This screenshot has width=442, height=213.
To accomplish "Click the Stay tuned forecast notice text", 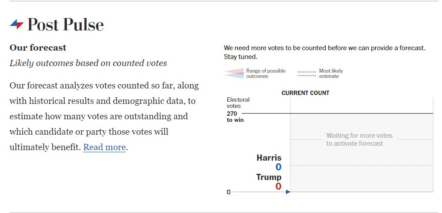I will pyautogui.click(x=324, y=52).
